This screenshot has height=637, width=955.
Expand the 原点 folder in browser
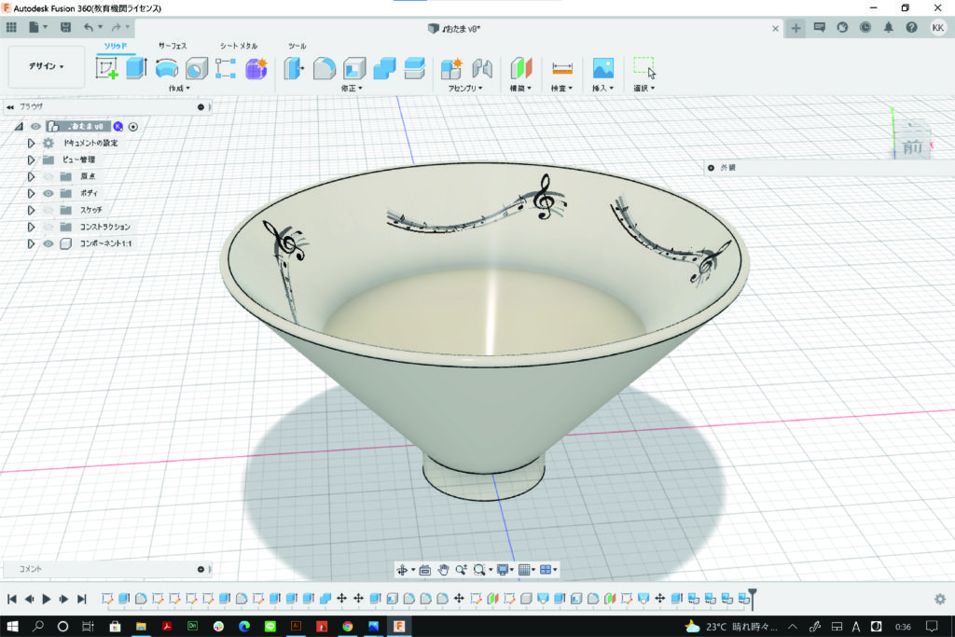click(31, 176)
